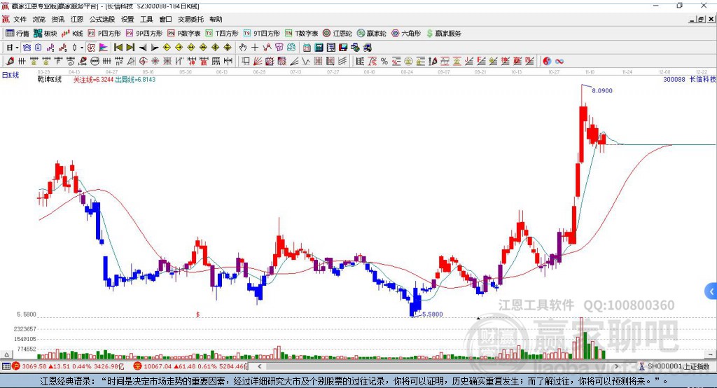The height and width of the screenshot is (388, 717).
Task: Open the P数字表 tool
Action: coord(184,34)
